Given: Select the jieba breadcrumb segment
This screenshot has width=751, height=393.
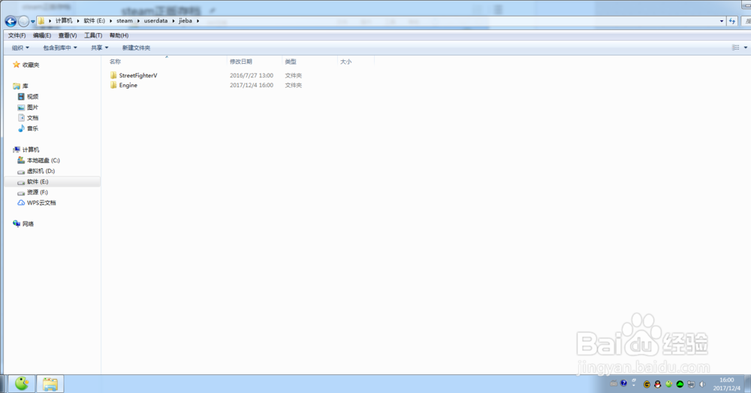Looking at the screenshot, I should tap(185, 21).
